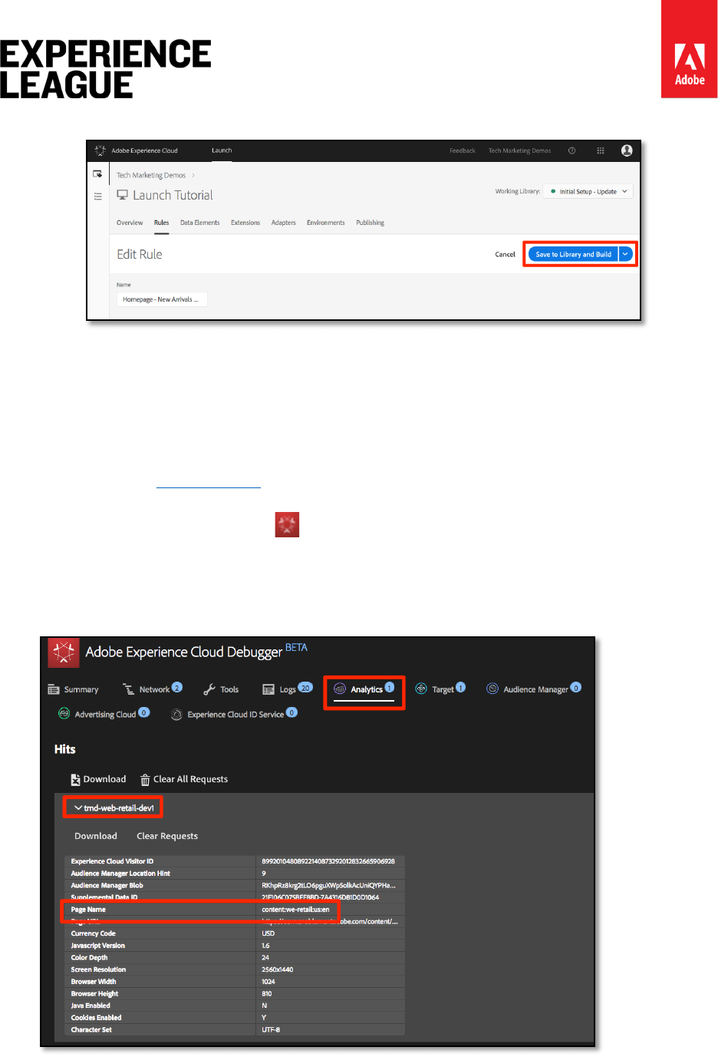
Task: Click Tech Marketing Demos in top header
Action: tap(519, 150)
